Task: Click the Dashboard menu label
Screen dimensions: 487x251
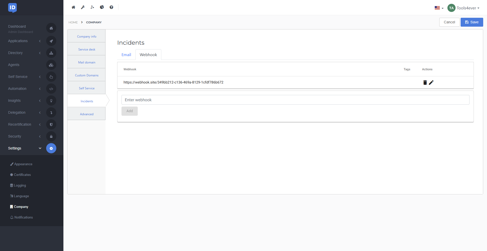Action: point(17,26)
